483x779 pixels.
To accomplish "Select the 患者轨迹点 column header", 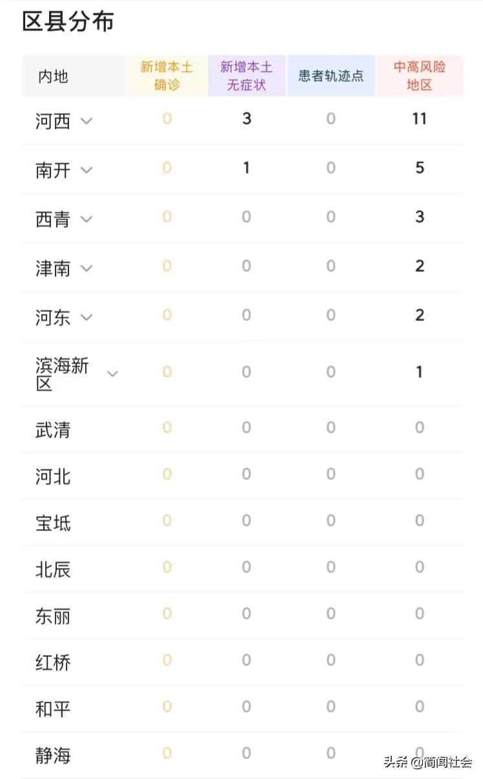I will [331, 76].
